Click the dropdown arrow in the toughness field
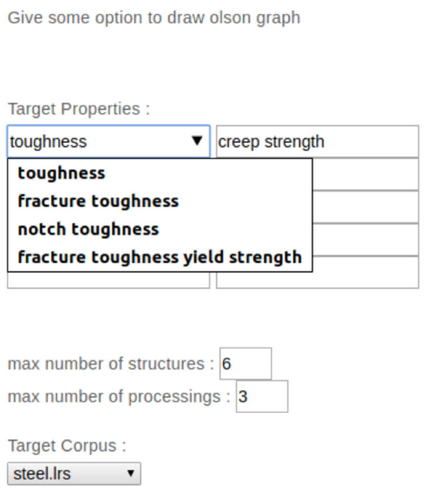 click(x=197, y=141)
